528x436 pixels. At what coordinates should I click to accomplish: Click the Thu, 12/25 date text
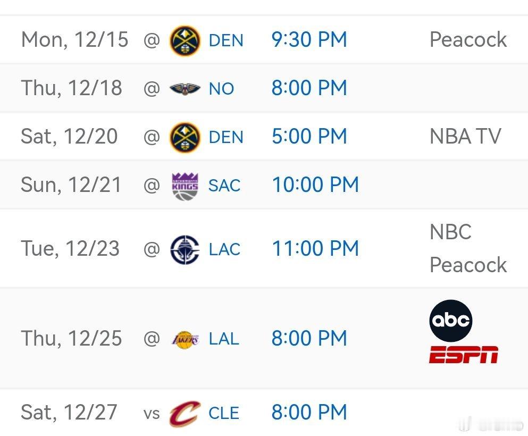tap(71, 338)
